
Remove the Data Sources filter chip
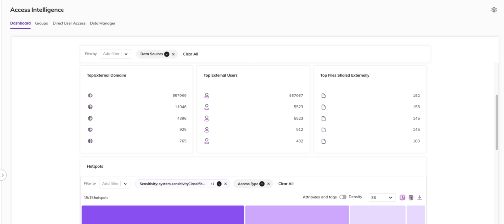pos(173,54)
